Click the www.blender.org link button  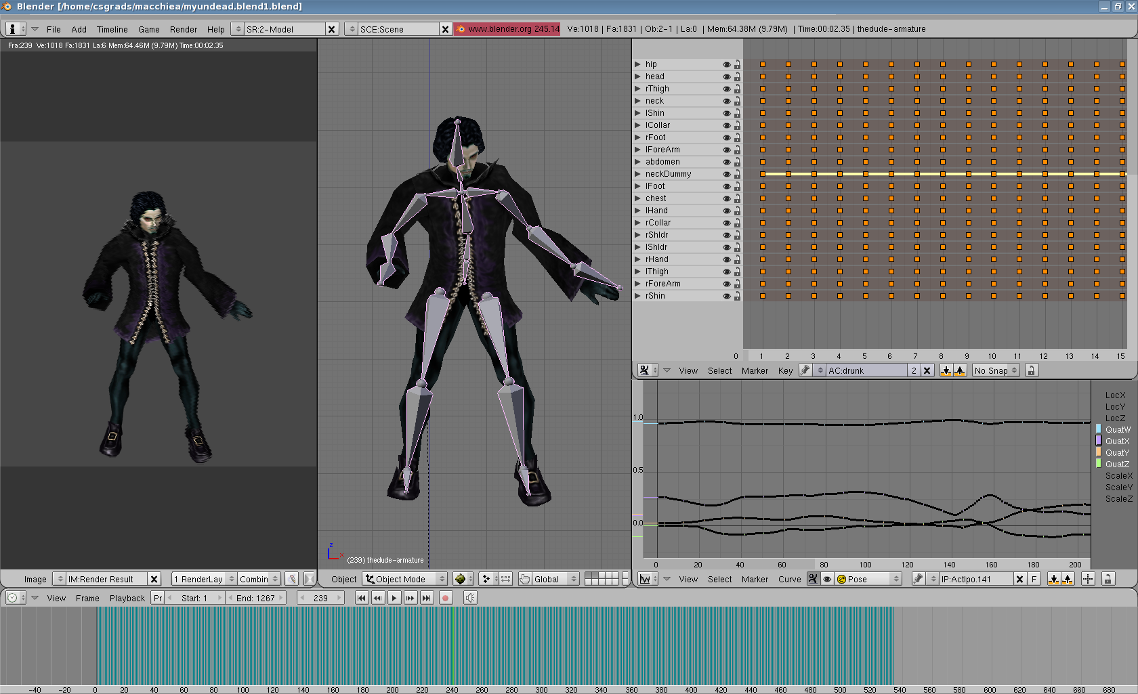(x=507, y=29)
